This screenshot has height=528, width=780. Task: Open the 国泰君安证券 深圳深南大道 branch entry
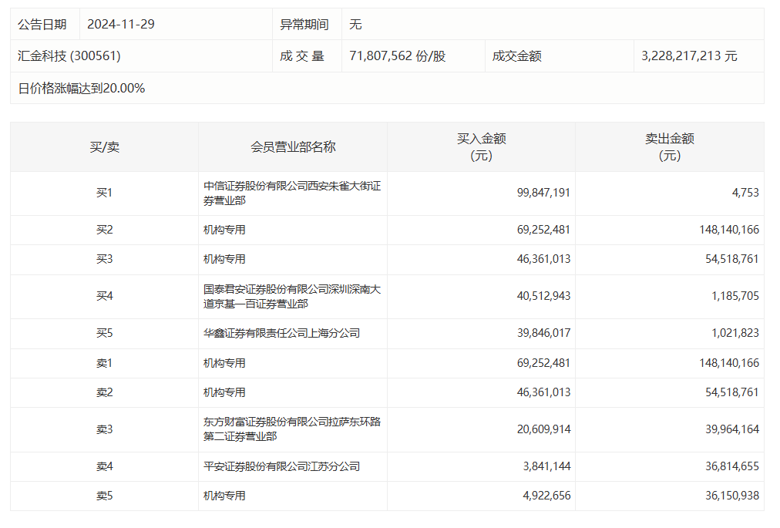pos(291,297)
